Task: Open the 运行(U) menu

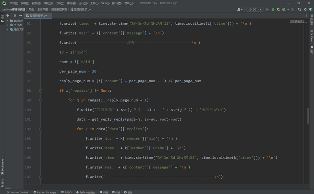Action: click(83, 3)
